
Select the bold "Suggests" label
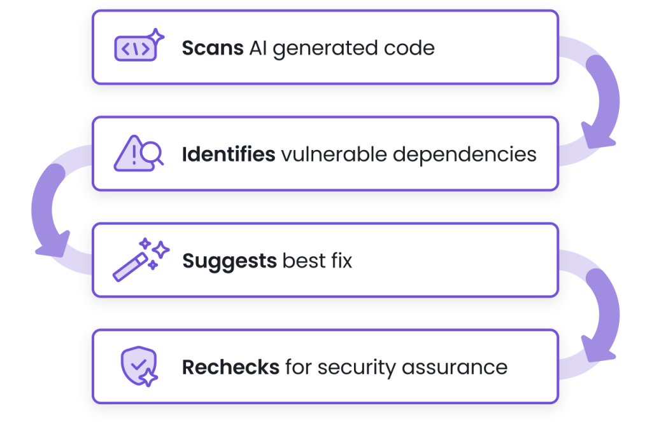229,261
